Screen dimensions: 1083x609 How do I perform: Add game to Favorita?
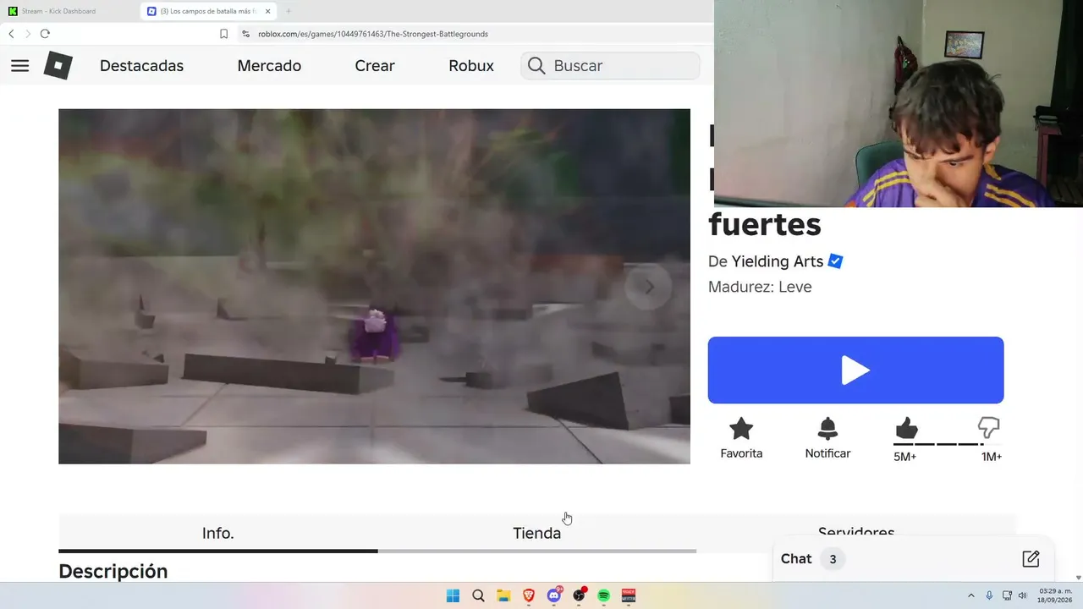(x=741, y=438)
